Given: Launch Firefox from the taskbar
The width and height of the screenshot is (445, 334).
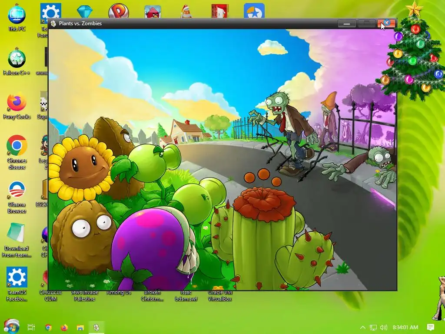Looking at the screenshot, I should point(64,327).
